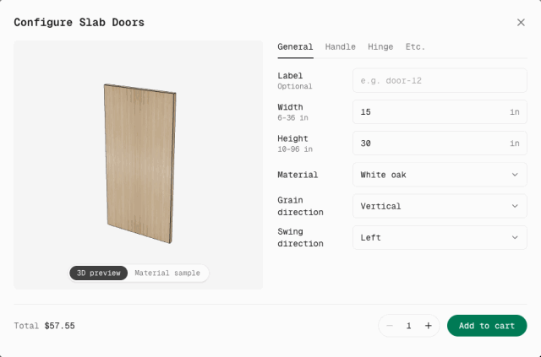Click the Width input field
This screenshot has width=541, height=357.
coord(440,112)
